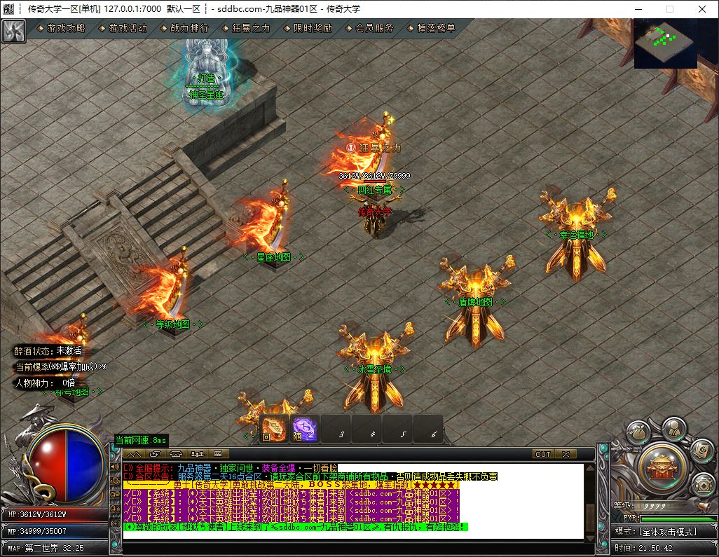Click the red and blue HP/MP orb

coord(67,464)
